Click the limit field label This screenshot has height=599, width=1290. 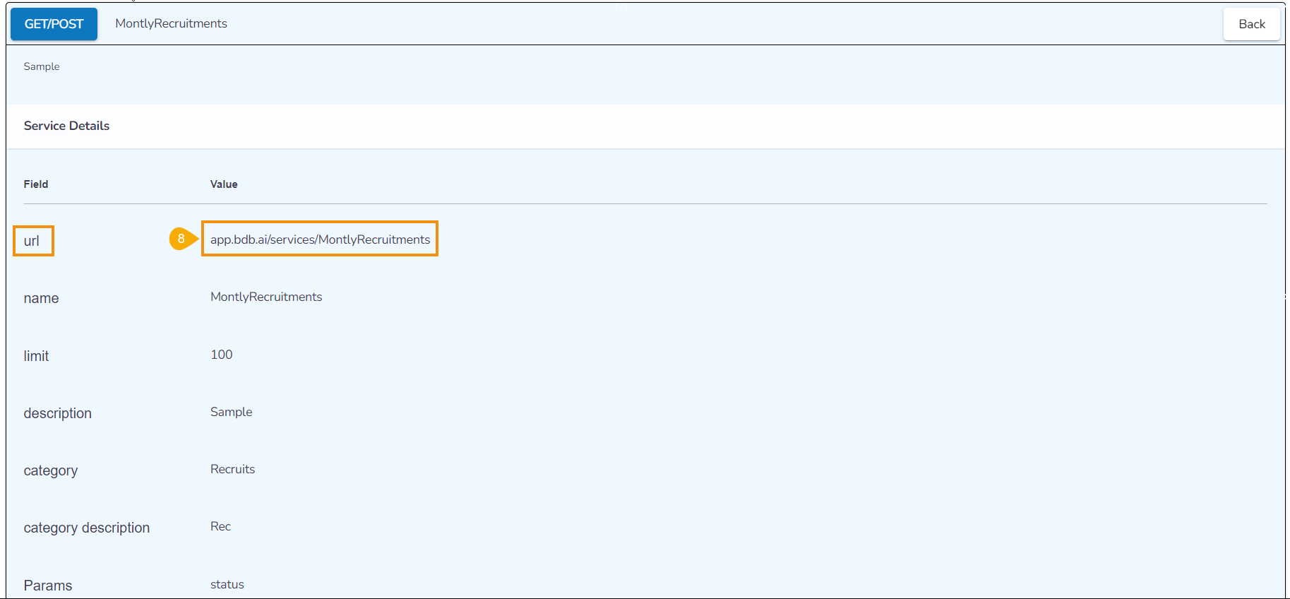pyautogui.click(x=36, y=356)
